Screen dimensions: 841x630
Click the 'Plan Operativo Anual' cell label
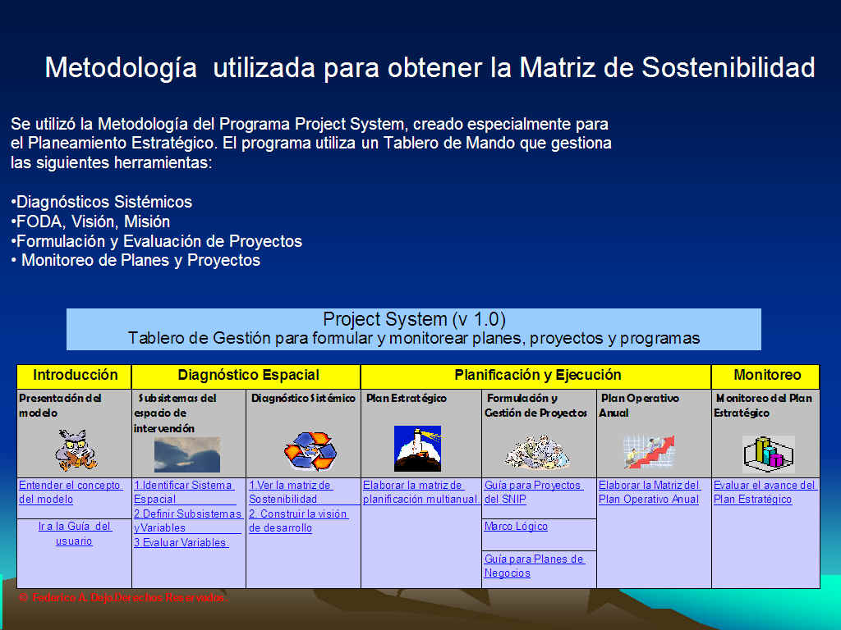click(639, 405)
